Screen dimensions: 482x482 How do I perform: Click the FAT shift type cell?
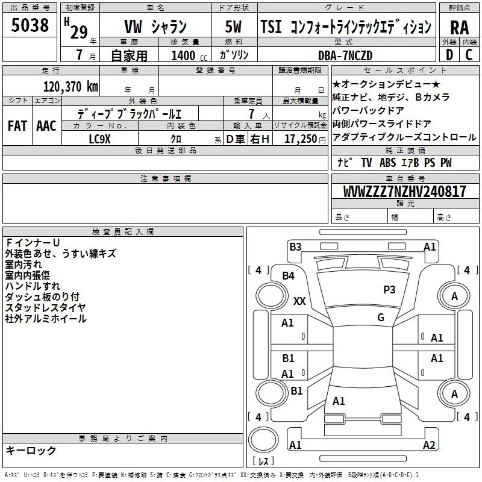pos(17,125)
